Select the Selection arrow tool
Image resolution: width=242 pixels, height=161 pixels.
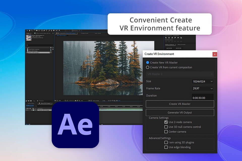[27, 31]
